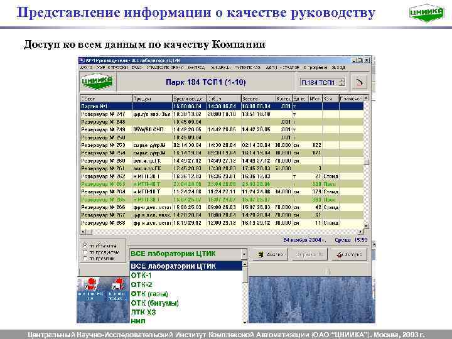The image size is (452, 339).
Task: Click the 15:59 time in the status line
Action: coord(361,240)
